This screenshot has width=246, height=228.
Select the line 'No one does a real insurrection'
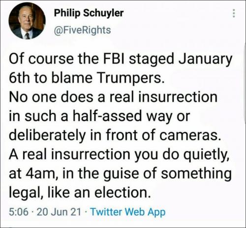pyautogui.click(x=113, y=97)
